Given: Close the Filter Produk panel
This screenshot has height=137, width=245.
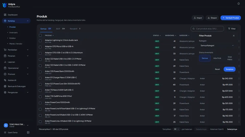Looking at the screenshot, I should point(234,36).
